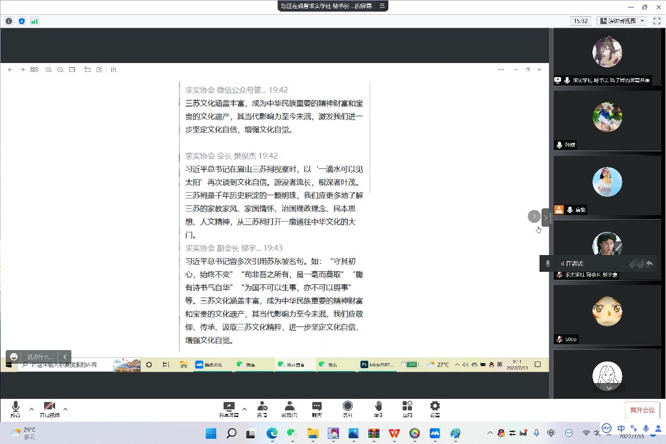Expand the video options arrow beside camera
666x444 pixels.
click(x=65, y=409)
